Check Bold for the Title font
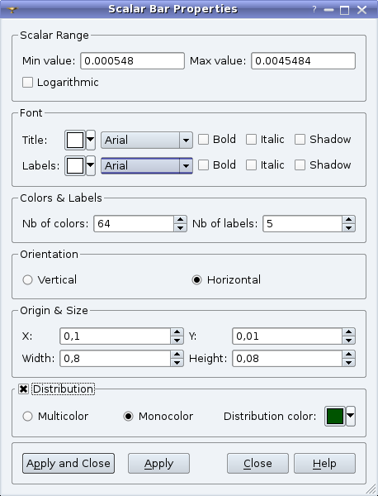 tap(203, 139)
